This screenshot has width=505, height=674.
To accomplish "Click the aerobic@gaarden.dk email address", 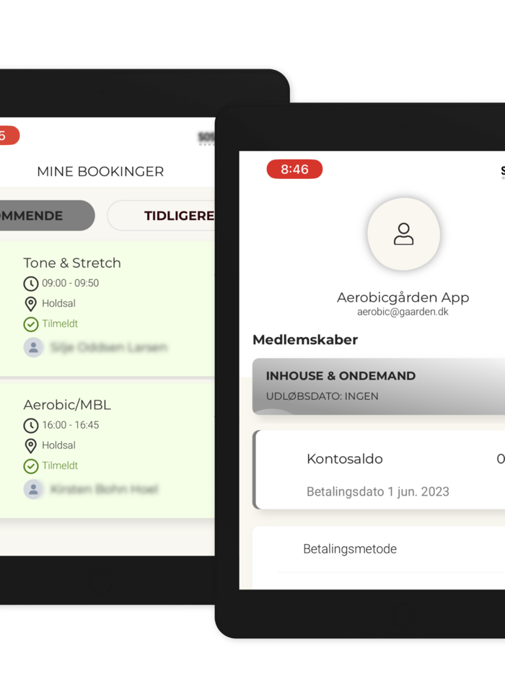I will [403, 312].
